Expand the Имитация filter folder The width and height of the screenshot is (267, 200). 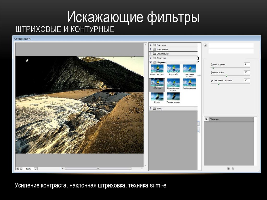tap(151, 45)
